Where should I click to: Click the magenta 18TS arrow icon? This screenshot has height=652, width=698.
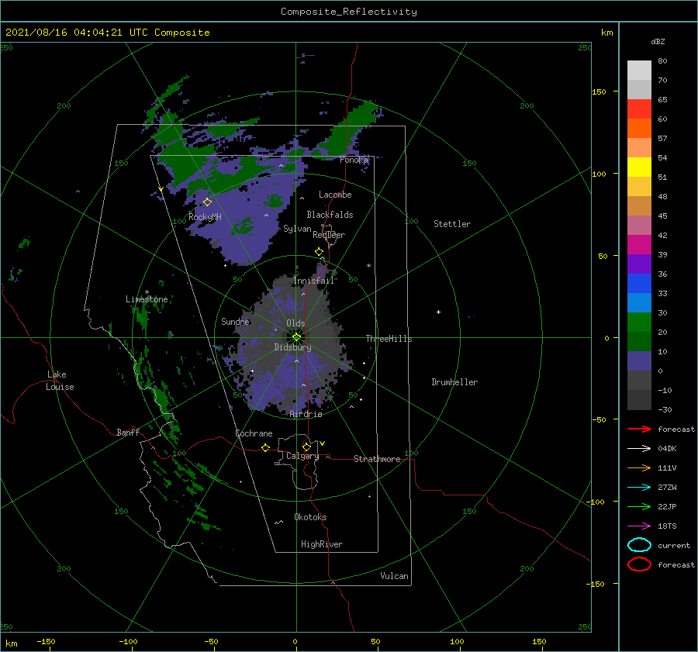[639, 526]
